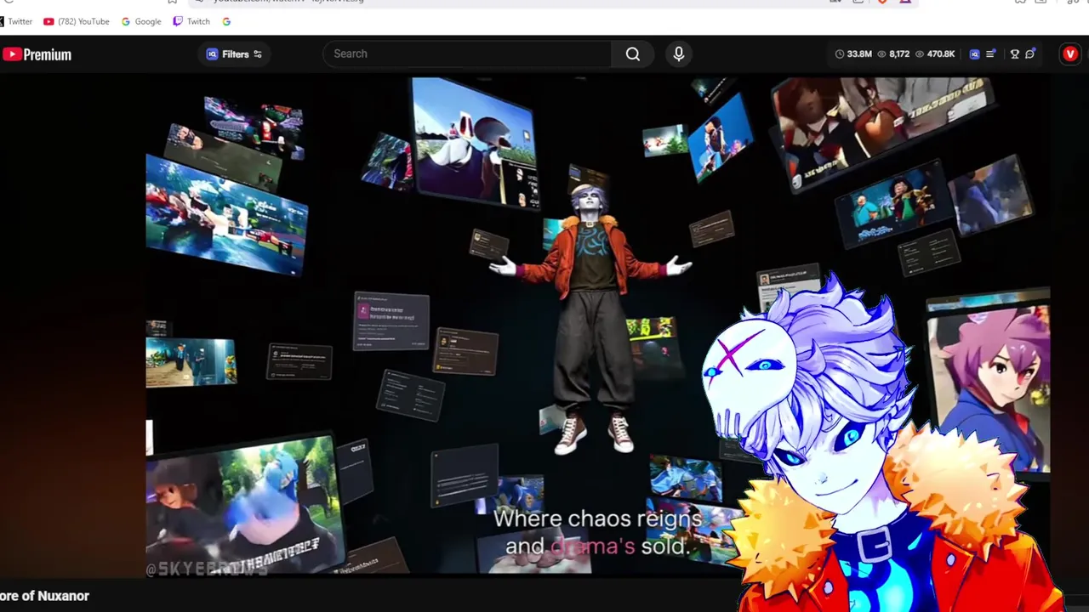
Task: Click the YouTube Premium logo
Action: pos(37,54)
